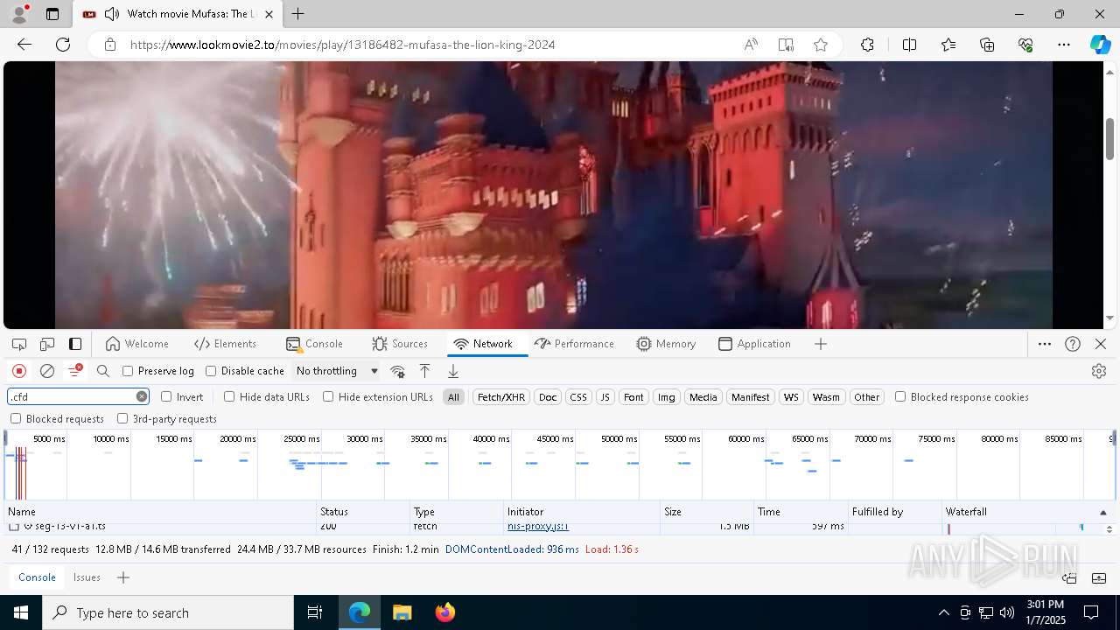
Task: Add more tools with plus icon
Action: [x=821, y=344]
